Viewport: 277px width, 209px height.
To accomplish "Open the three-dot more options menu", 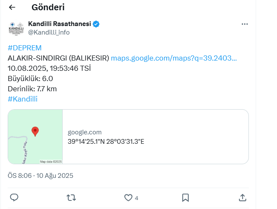I will coord(245,24).
